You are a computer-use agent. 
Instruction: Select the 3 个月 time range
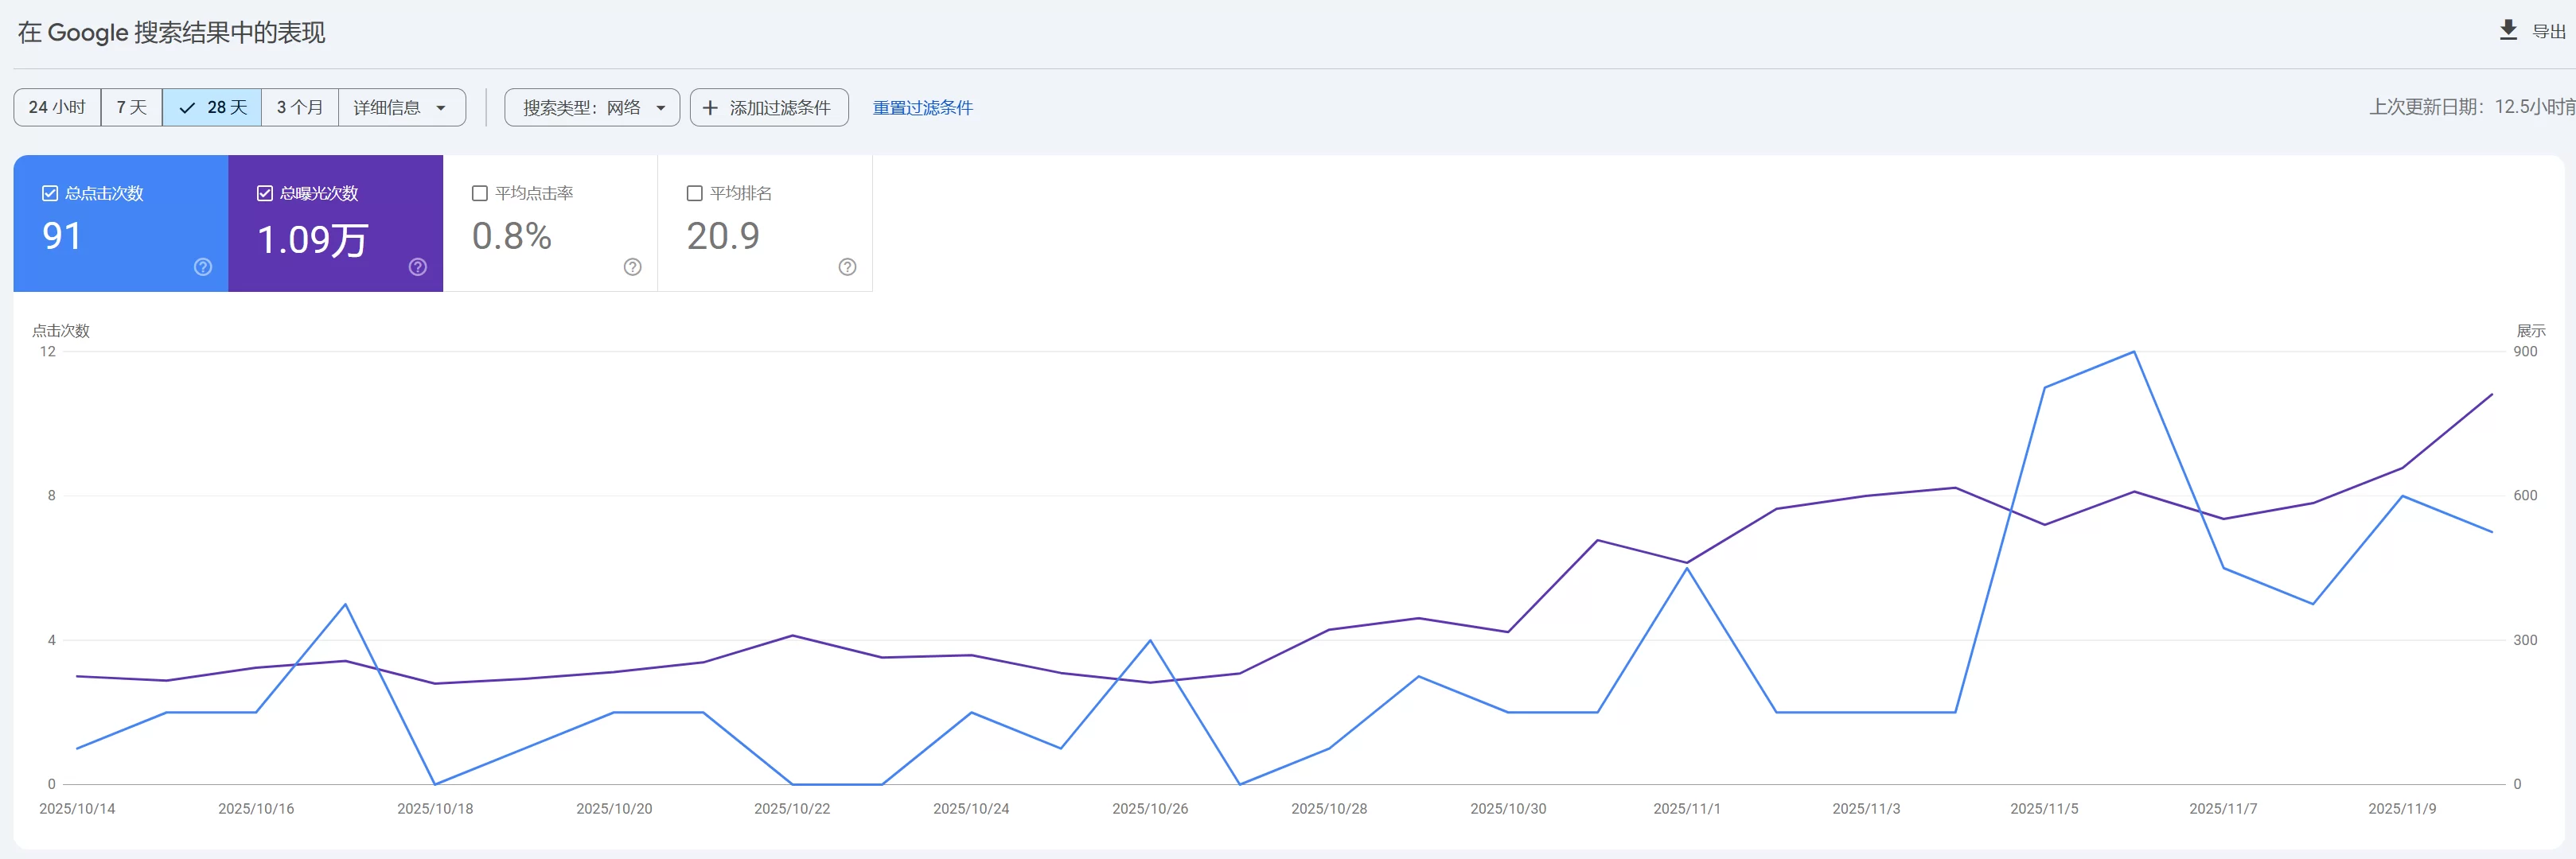point(300,108)
